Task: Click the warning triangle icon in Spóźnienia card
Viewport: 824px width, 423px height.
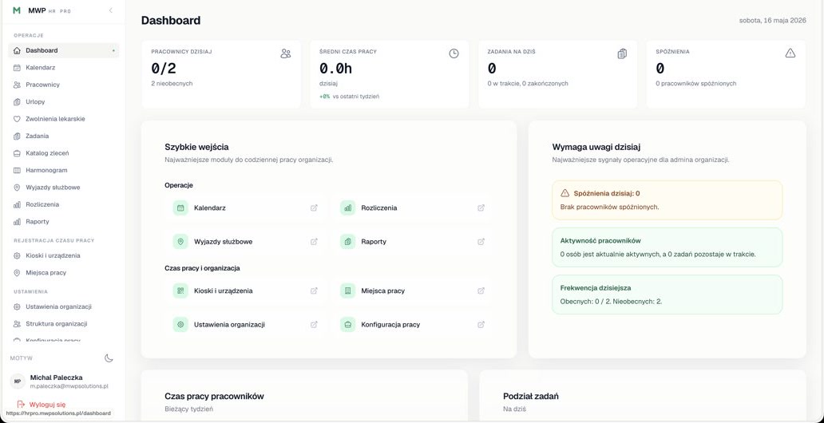Action: pos(790,53)
